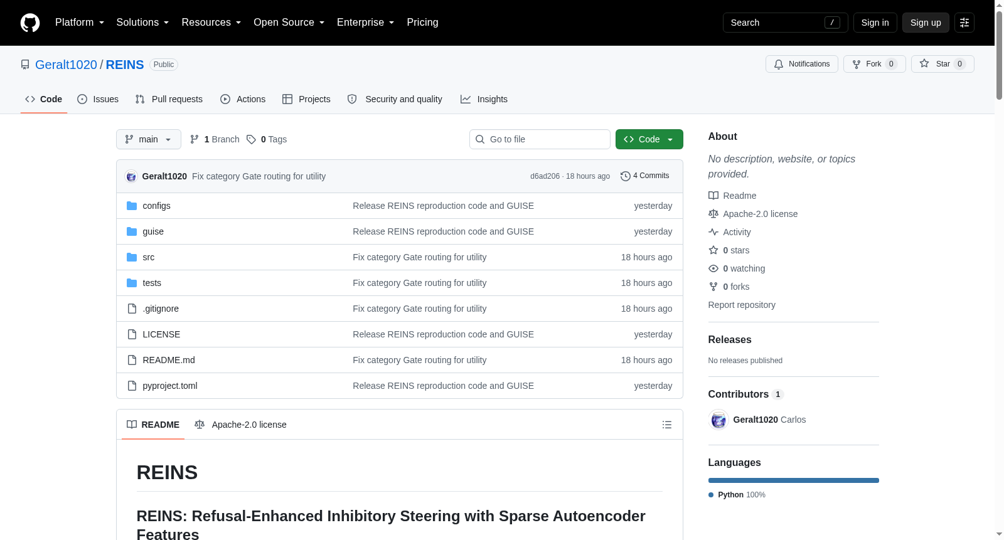Switch to Apache-2.0 license tab
The image size is (1004, 540).
241,425
